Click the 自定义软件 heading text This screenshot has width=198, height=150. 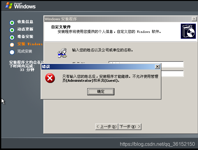click(61, 27)
